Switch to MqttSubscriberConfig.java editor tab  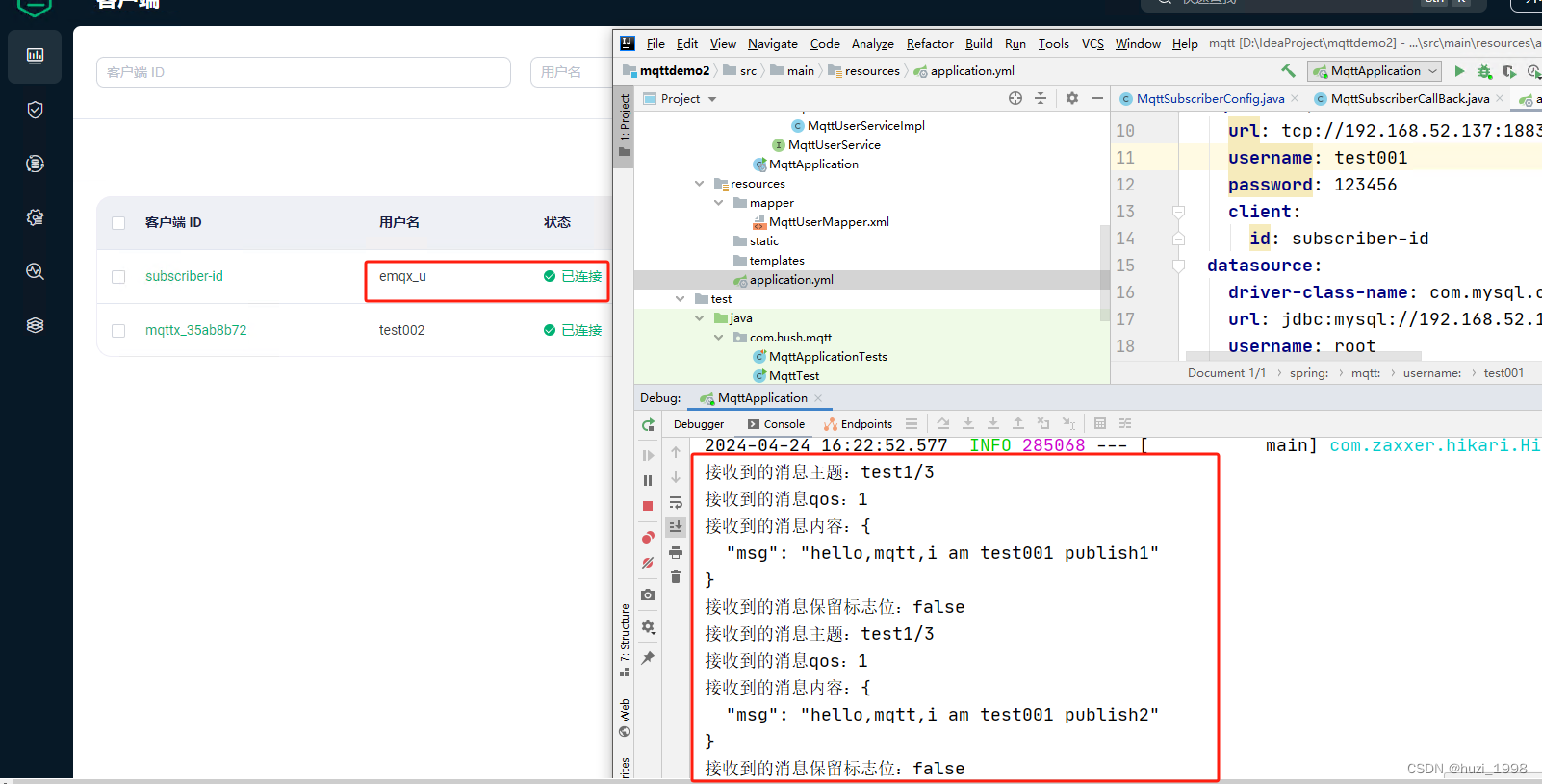1210,98
